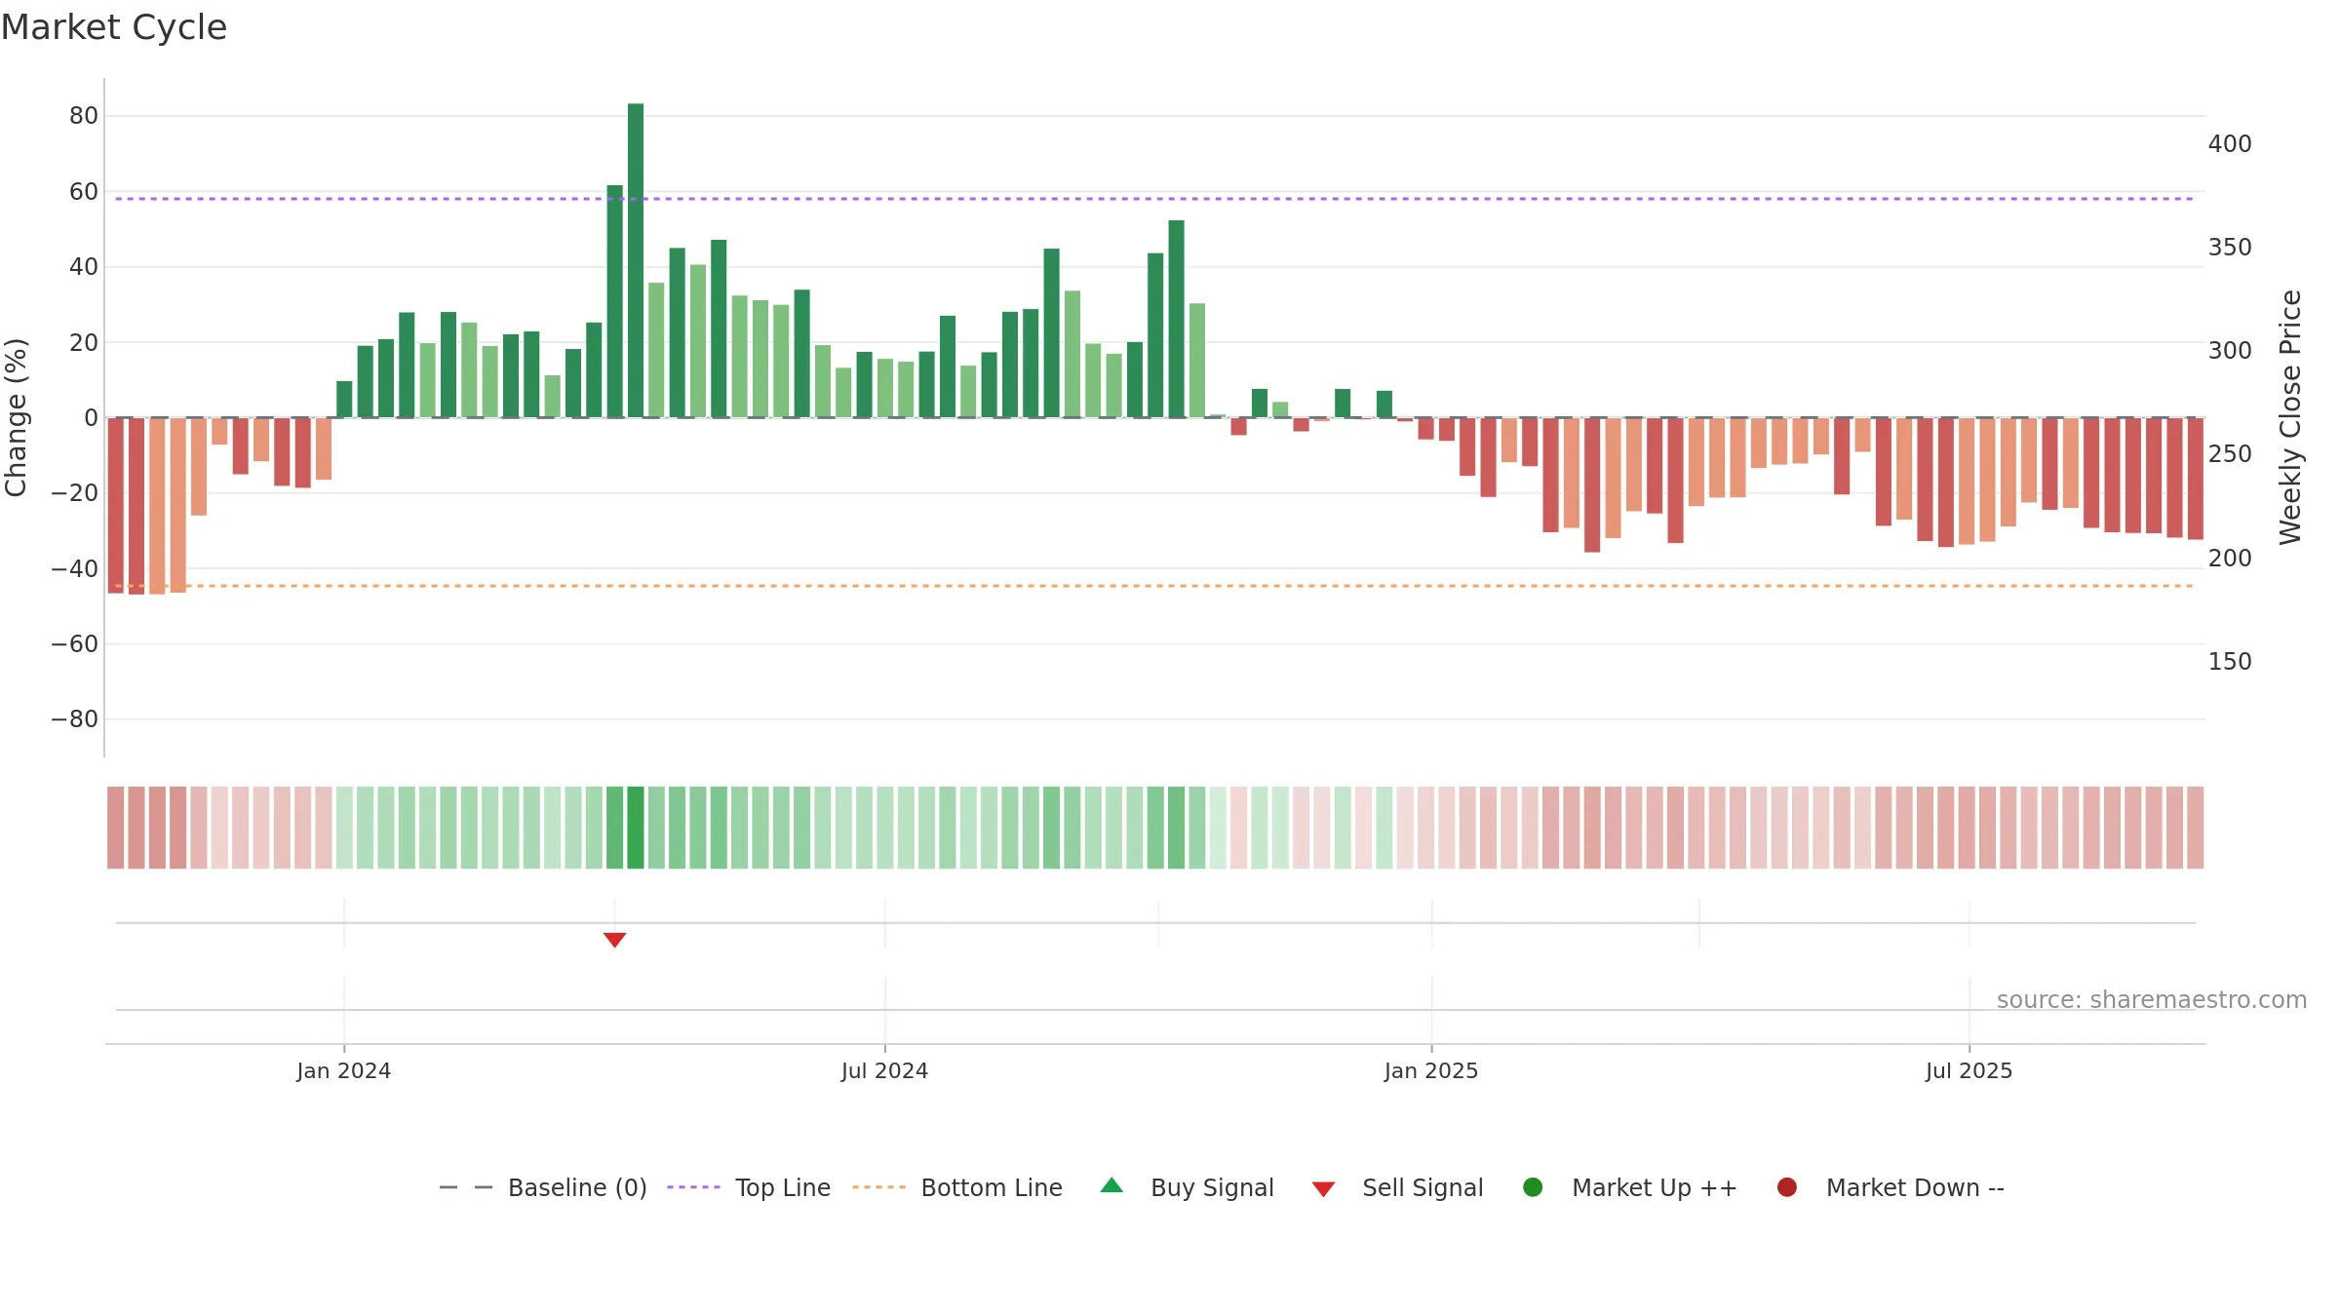Toggle the Bottom Line legend entry
The width and height of the screenshot is (2340, 1316).
[957, 1187]
